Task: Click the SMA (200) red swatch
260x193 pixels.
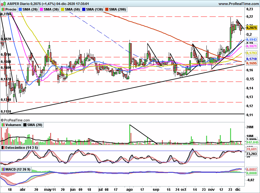Action: pos(106,9)
